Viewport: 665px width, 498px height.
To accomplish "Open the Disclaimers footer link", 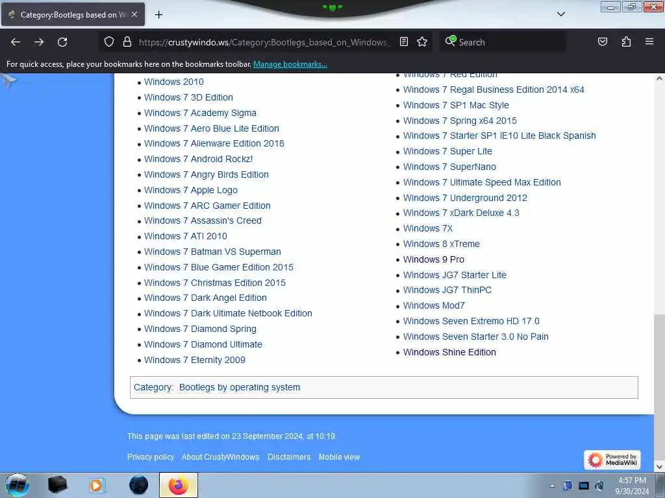I will (x=289, y=457).
